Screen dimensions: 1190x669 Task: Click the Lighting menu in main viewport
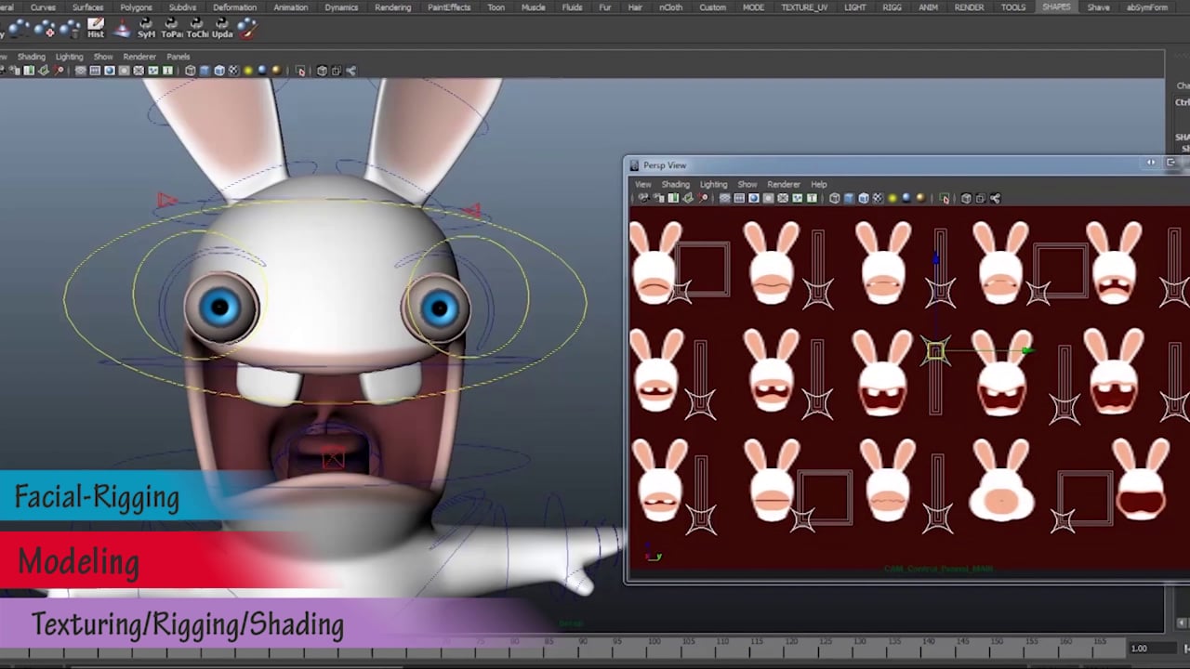(69, 57)
